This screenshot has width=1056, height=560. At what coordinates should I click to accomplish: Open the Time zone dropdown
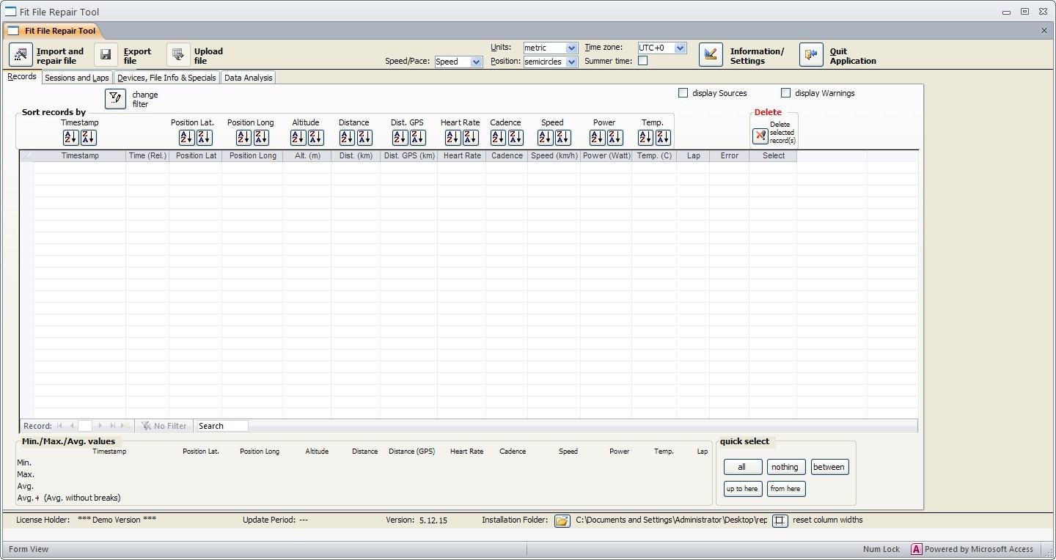pos(680,48)
